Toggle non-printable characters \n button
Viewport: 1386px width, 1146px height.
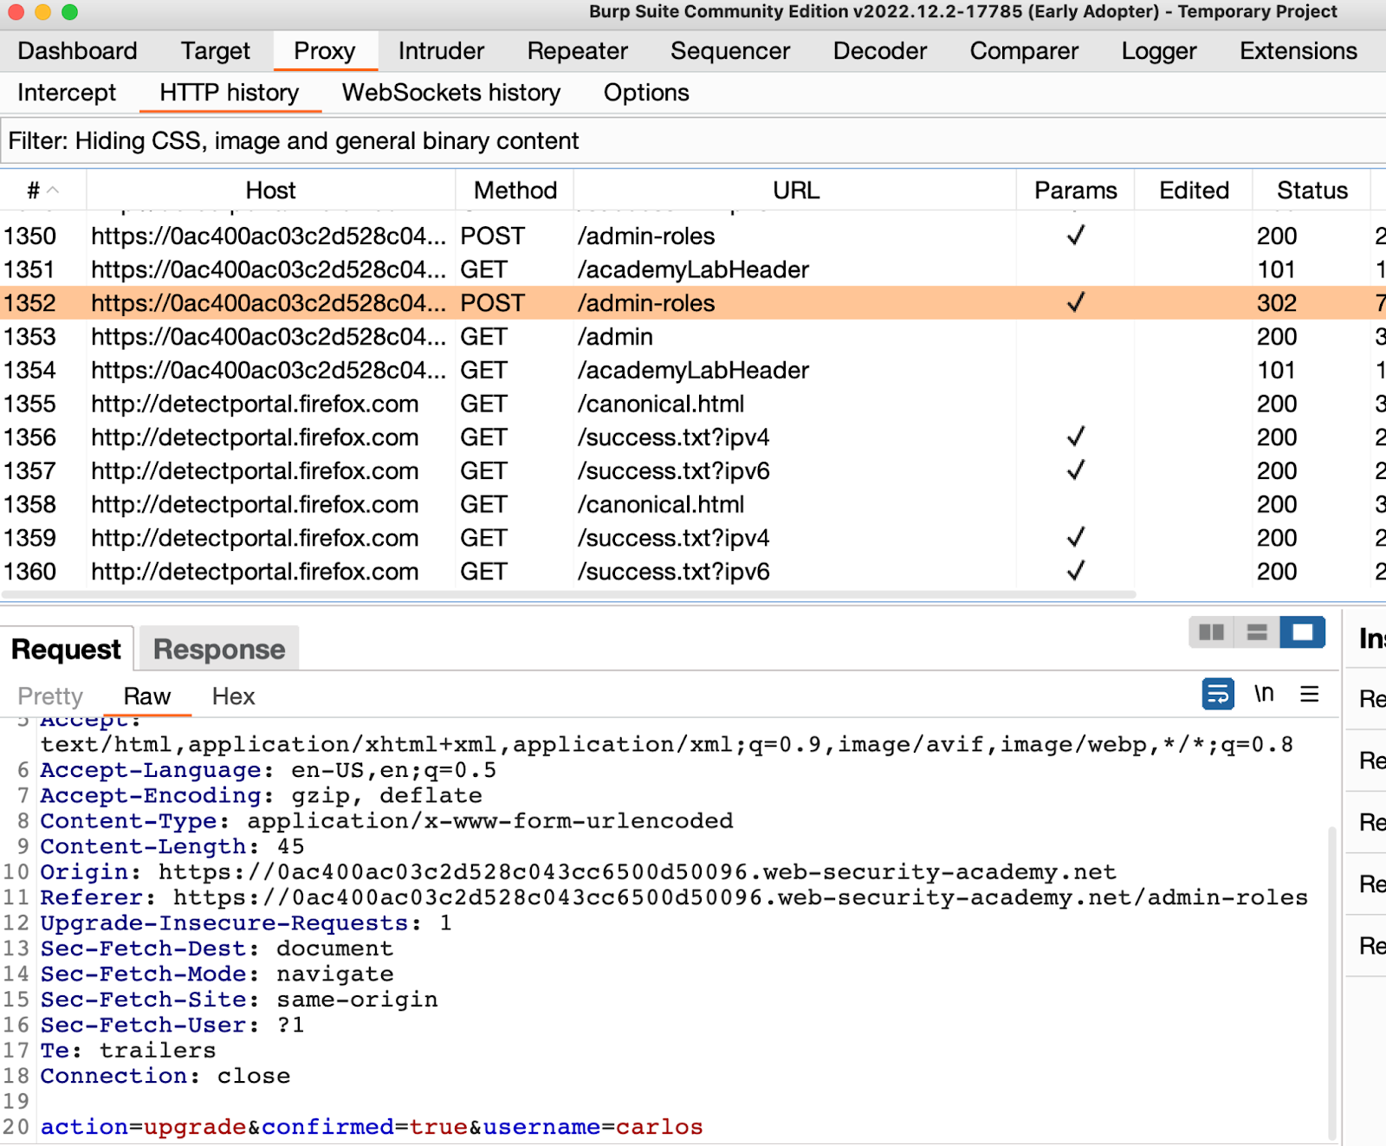(x=1264, y=694)
